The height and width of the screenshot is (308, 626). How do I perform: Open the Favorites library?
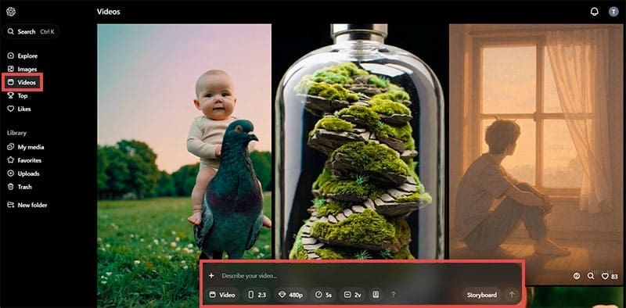tap(24, 160)
